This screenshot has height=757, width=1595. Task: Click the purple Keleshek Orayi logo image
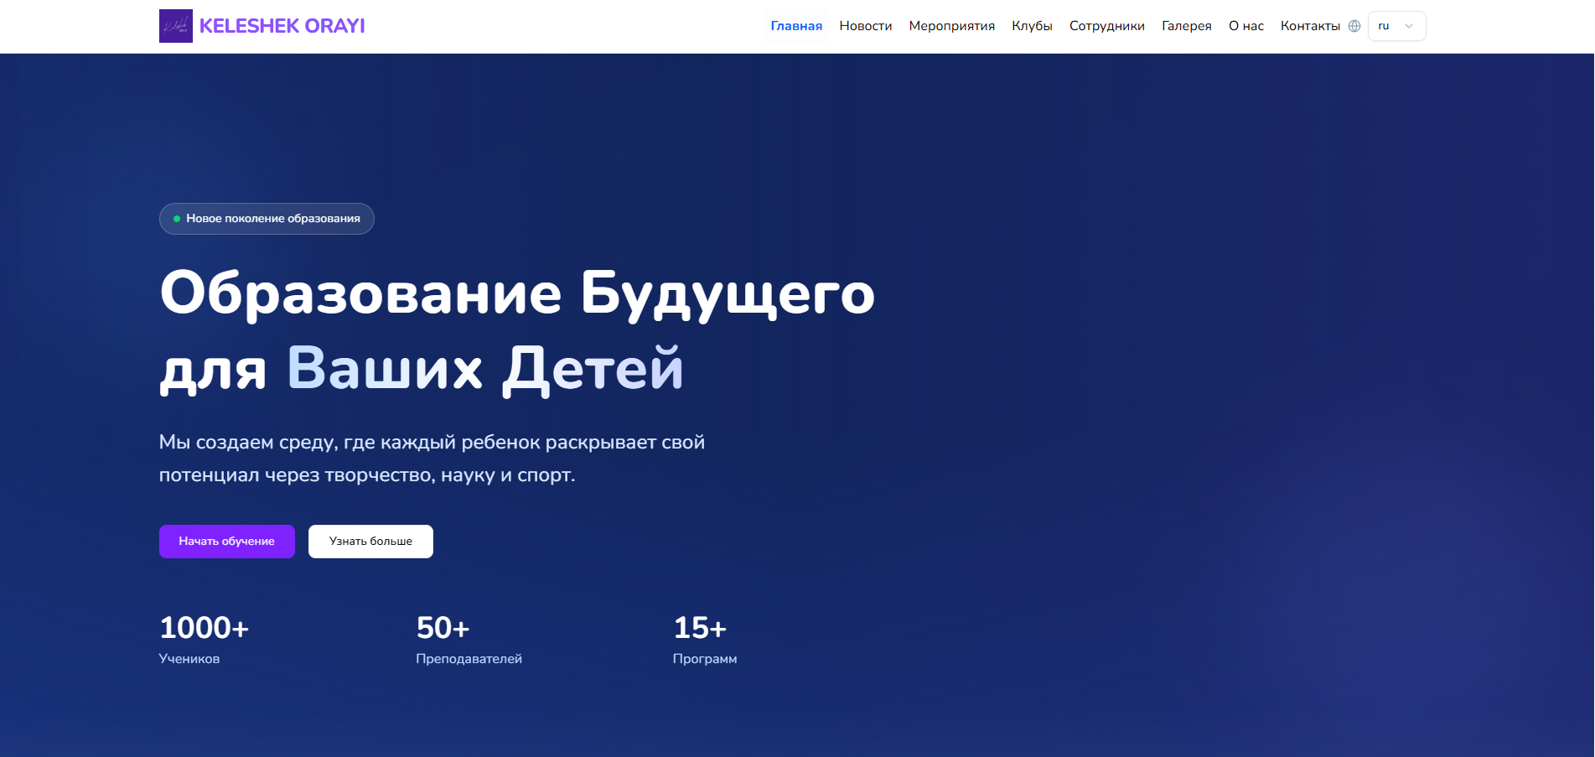175,26
